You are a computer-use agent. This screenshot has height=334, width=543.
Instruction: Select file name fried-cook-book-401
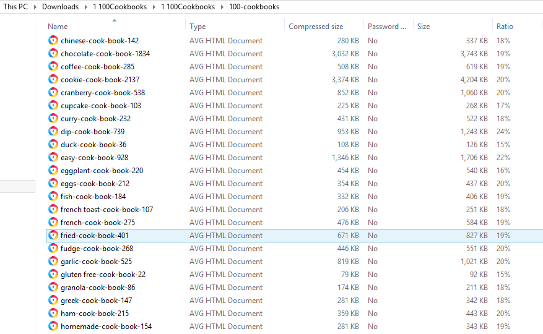95,236
